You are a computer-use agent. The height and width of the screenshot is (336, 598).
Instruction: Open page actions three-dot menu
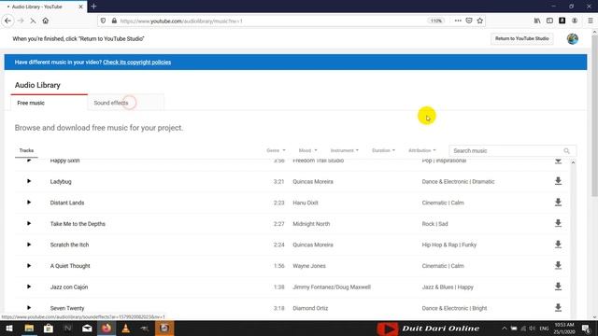click(458, 21)
